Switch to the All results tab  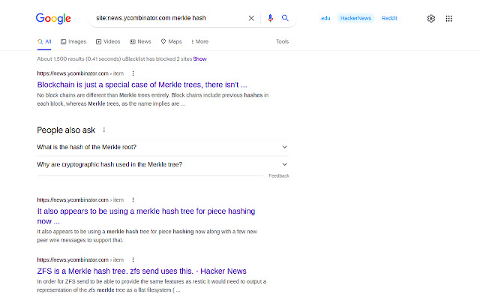point(44,42)
